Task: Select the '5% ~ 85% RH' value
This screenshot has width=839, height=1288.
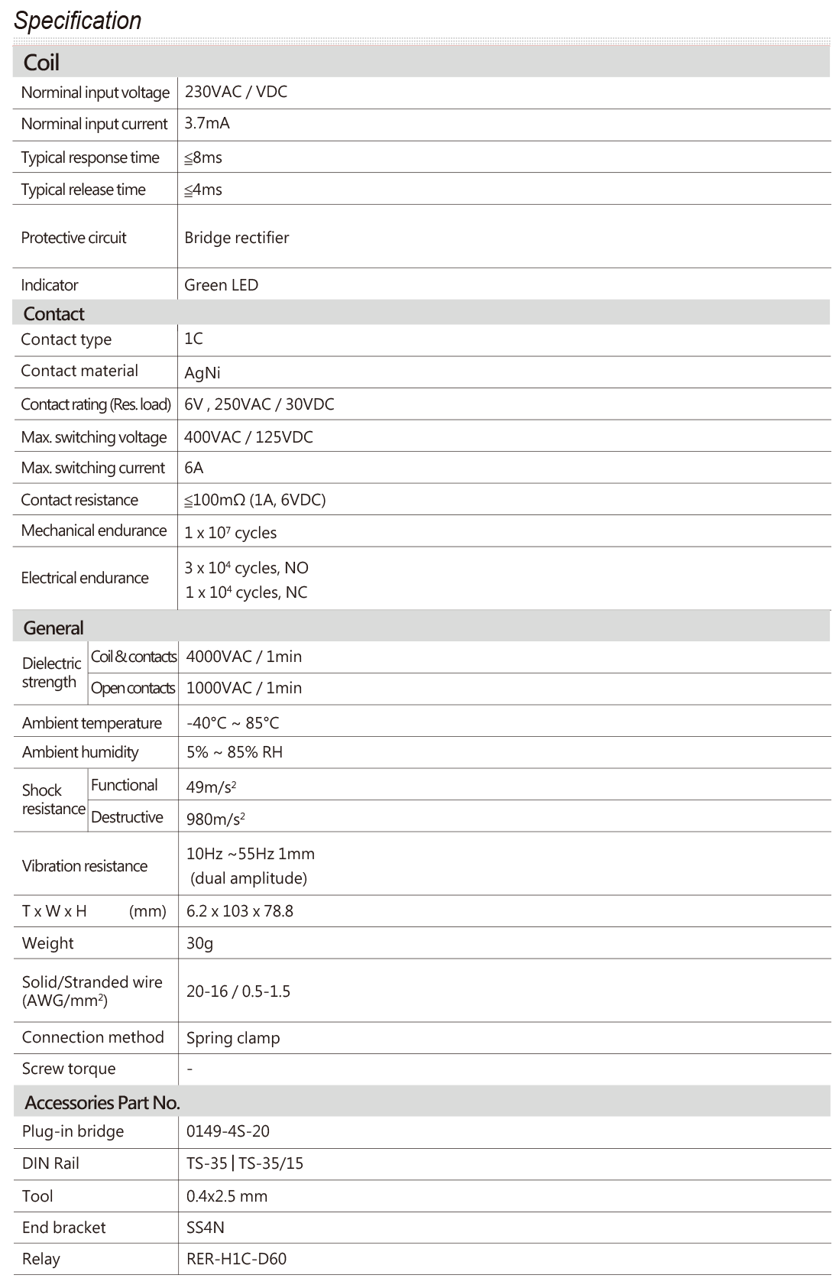Action: [x=235, y=752]
